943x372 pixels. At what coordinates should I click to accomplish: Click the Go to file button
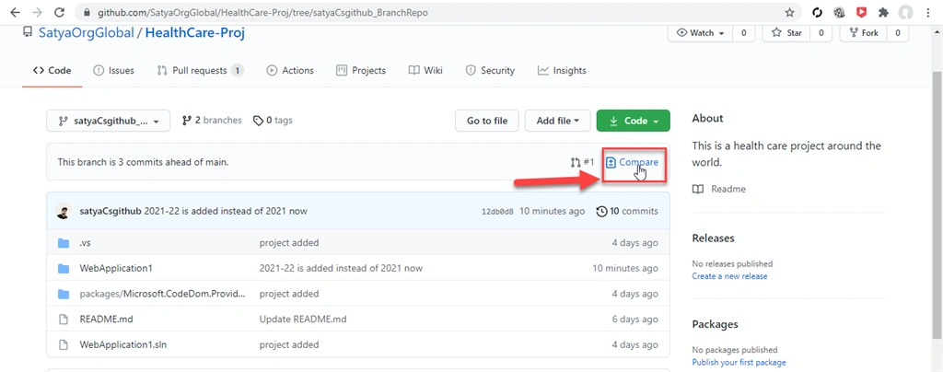(487, 121)
